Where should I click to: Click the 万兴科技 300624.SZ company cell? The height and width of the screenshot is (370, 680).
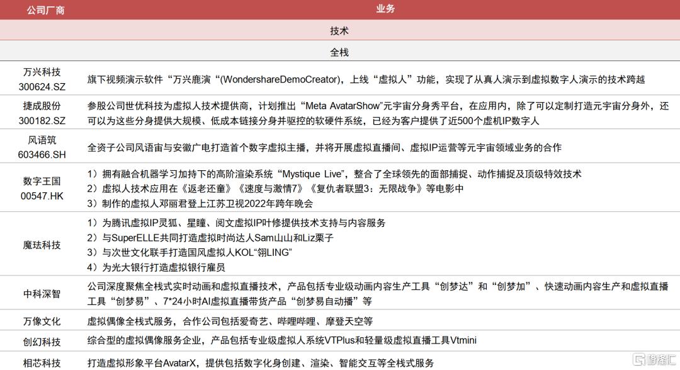point(42,79)
